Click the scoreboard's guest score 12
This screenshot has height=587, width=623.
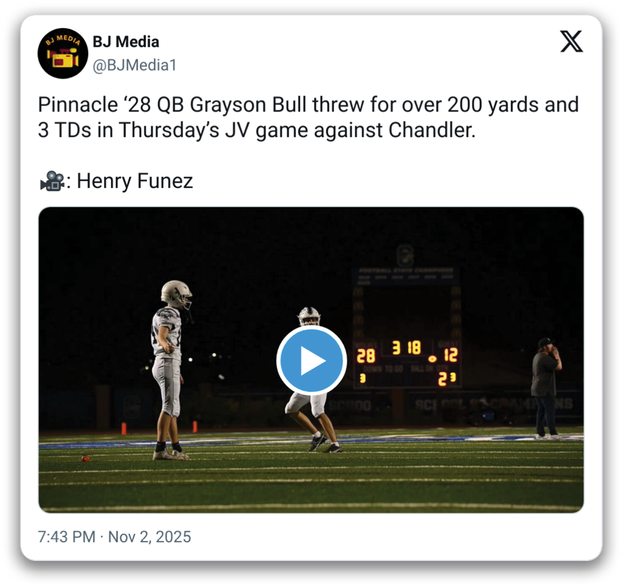click(451, 355)
